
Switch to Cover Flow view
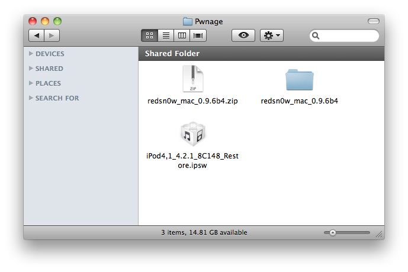tap(198, 35)
